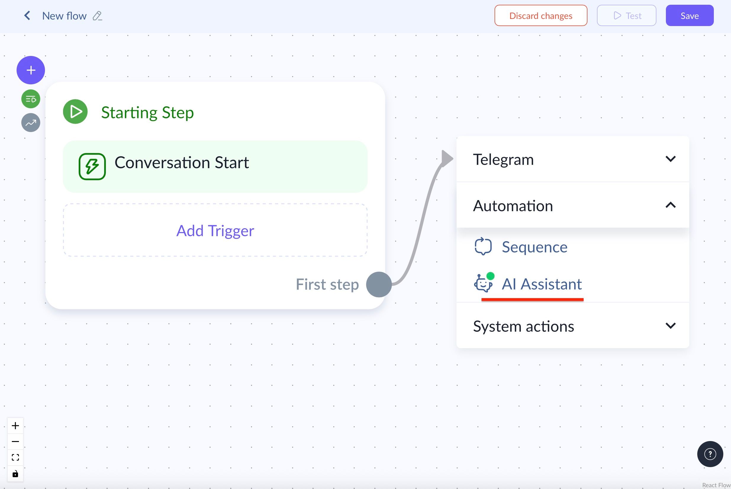Viewport: 731px width, 489px height.
Task: Click the Add Trigger placeholder
Action: tap(215, 231)
